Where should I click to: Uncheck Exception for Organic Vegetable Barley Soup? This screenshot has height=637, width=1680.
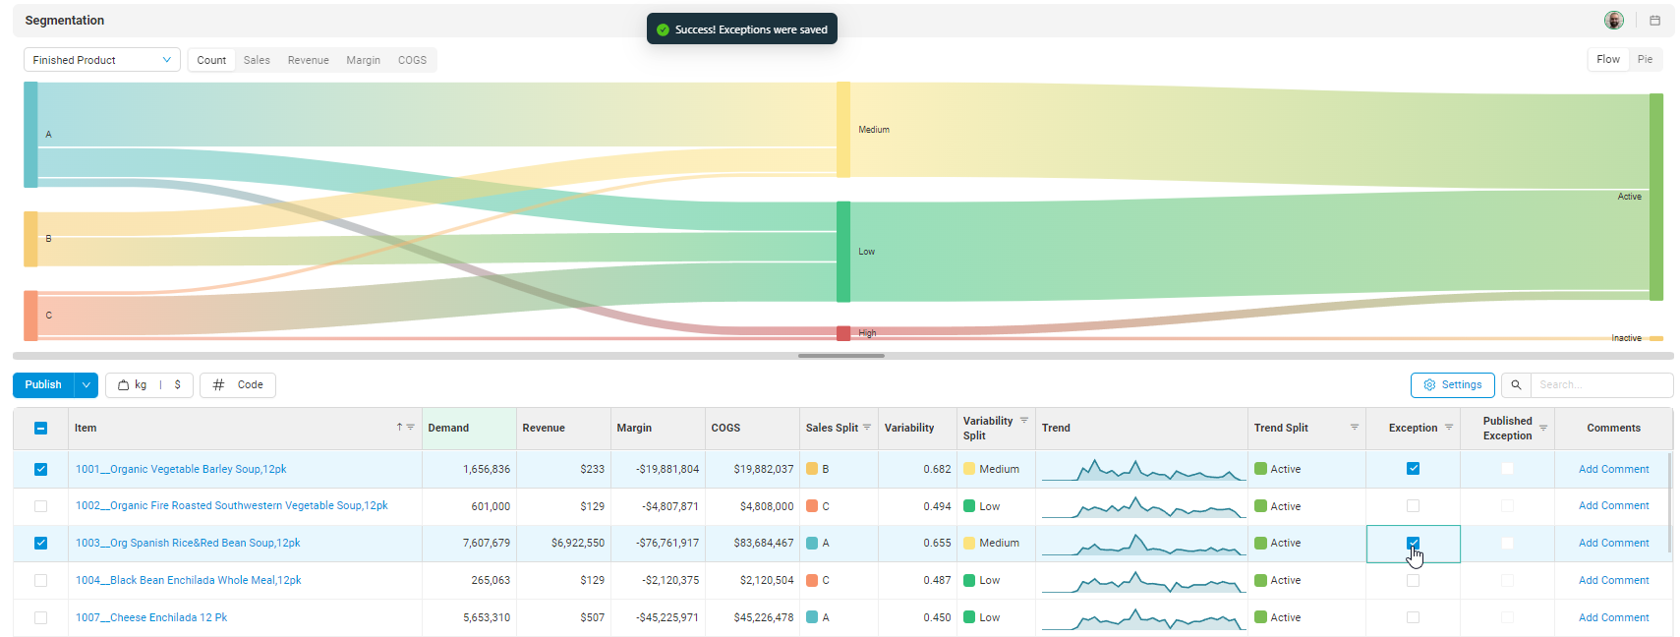point(1413,469)
